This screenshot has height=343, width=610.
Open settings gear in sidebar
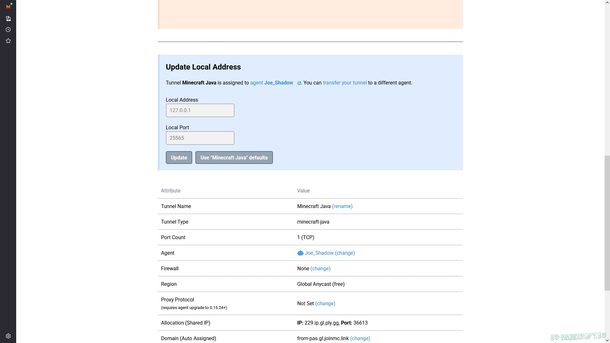(8, 336)
